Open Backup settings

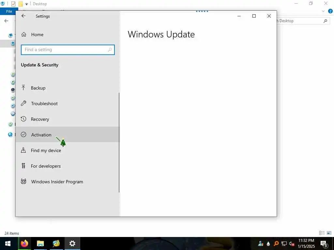(x=67, y=88)
